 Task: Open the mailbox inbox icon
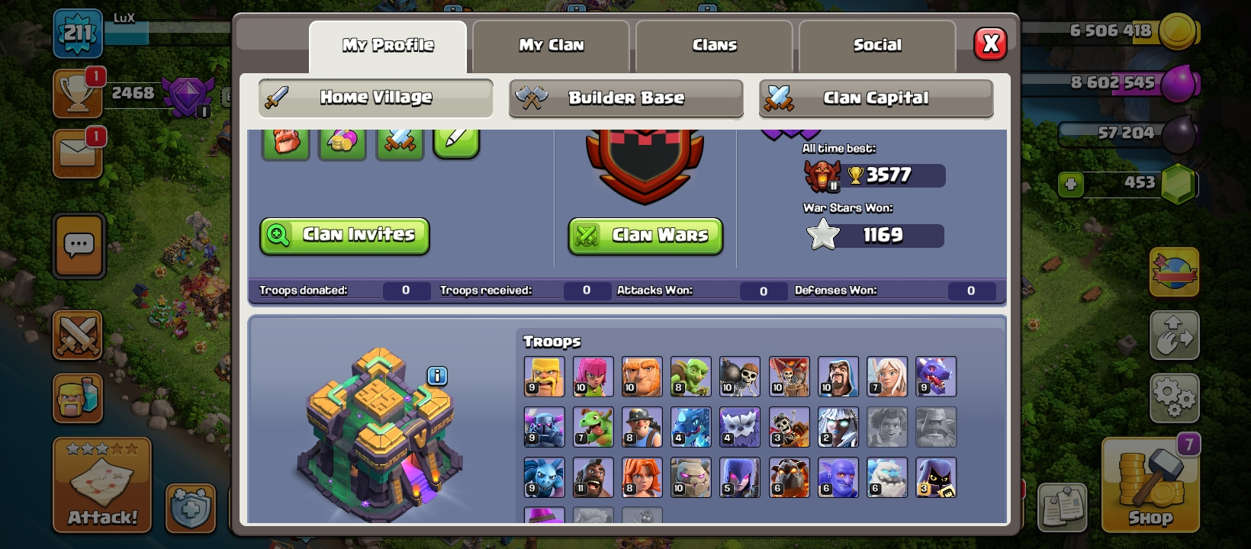[78, 153]
